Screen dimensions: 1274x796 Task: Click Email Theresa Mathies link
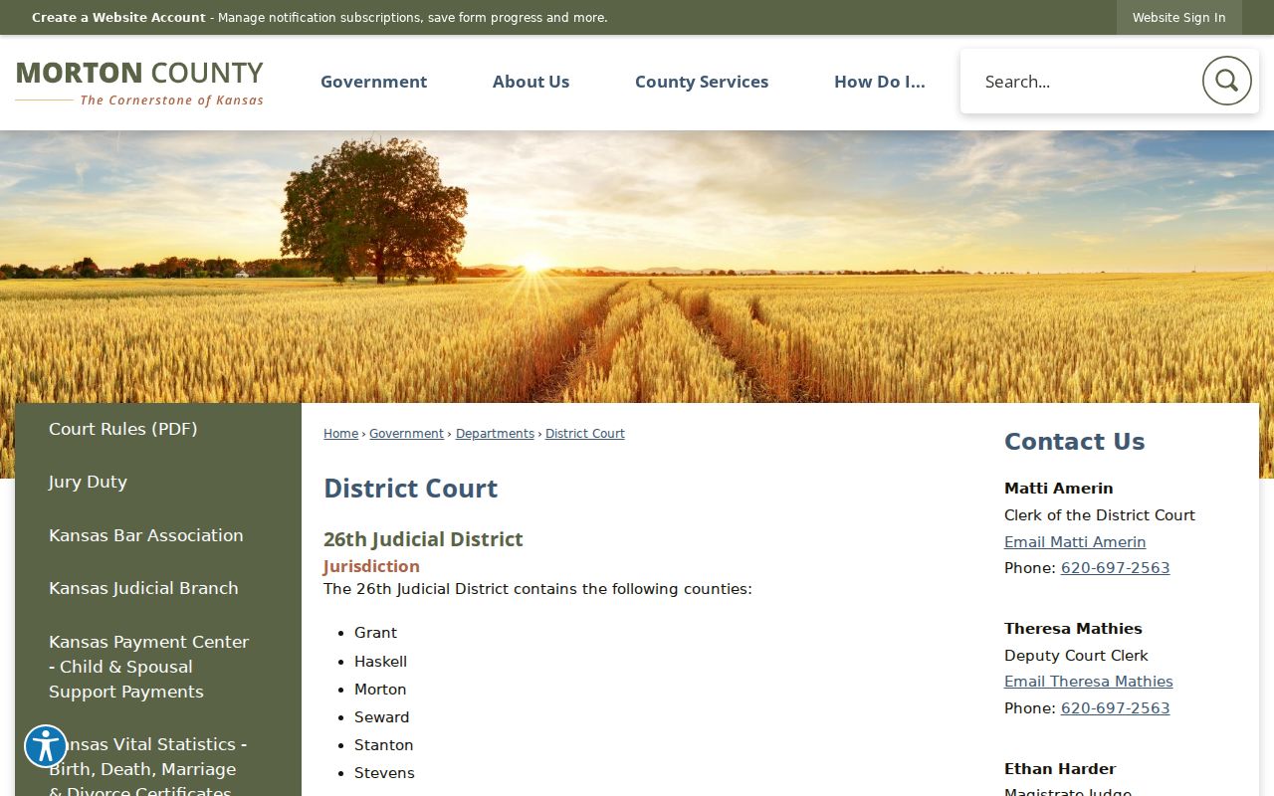tap(1089, 682)
